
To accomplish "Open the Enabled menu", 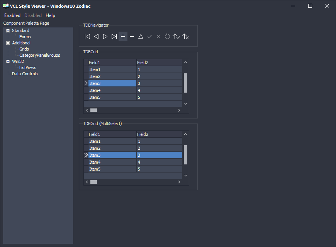I will [12, 15].
